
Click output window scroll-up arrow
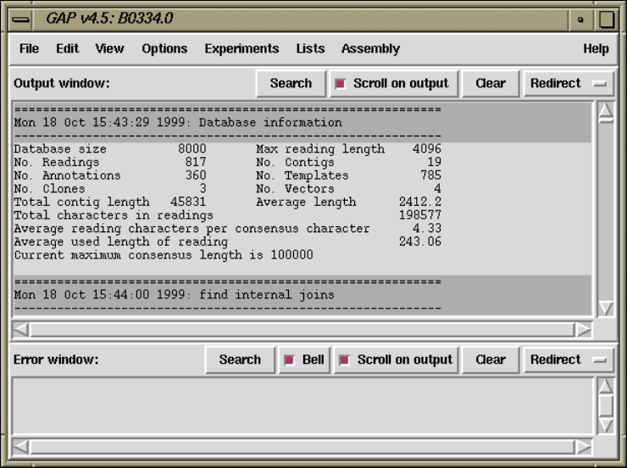pos(606,111)
